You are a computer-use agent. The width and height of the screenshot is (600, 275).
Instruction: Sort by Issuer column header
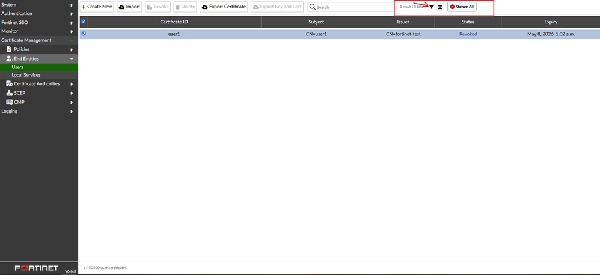[403, 22]
